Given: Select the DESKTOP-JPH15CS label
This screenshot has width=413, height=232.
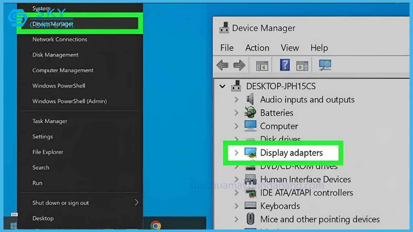Looking at the screenshot, I should (x=281, y=86).
